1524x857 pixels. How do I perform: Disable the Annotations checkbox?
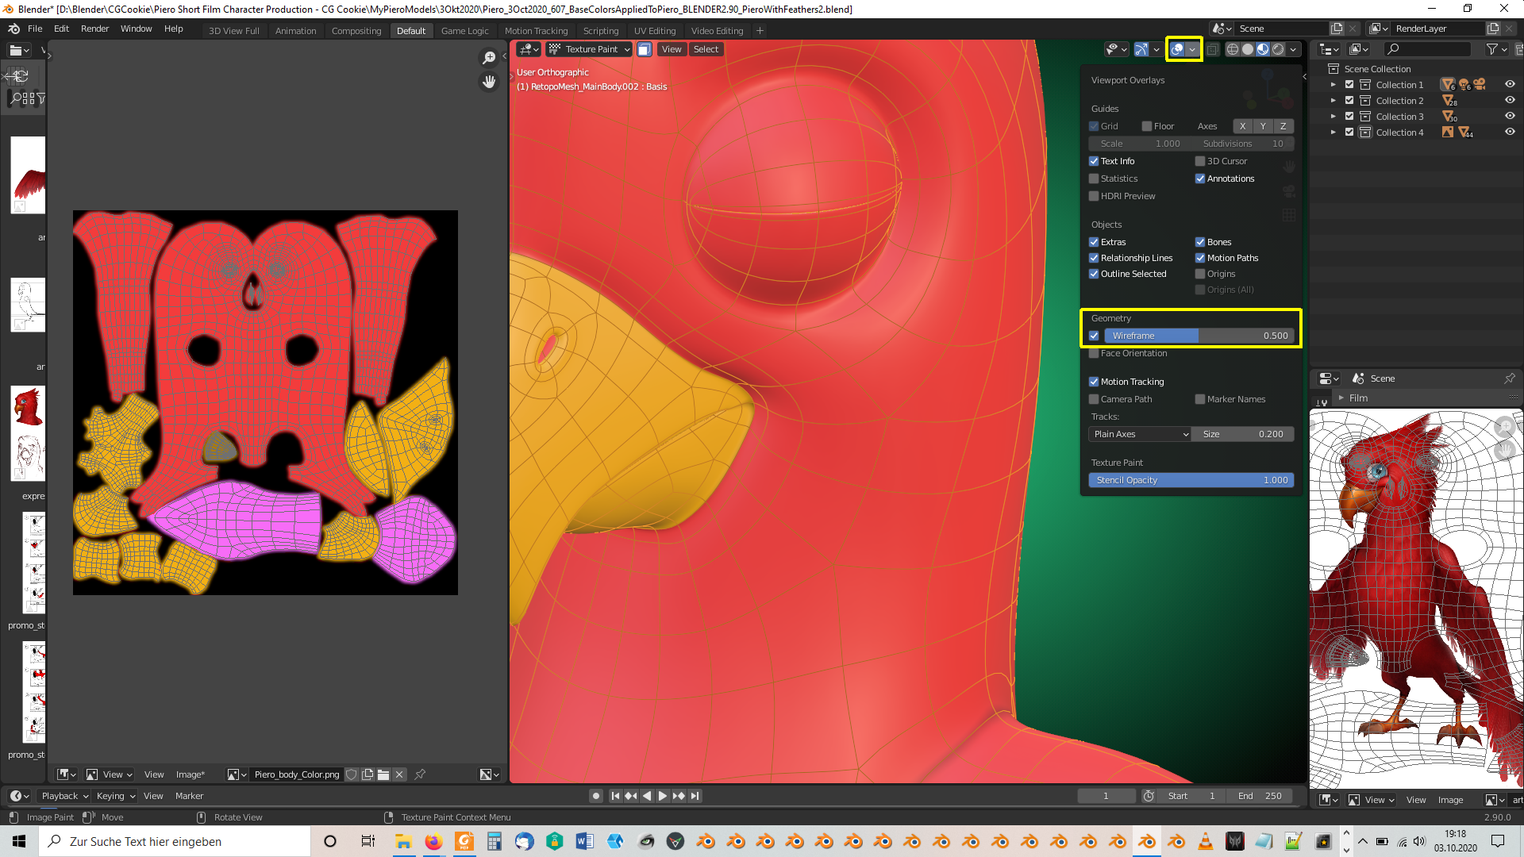coord(1201,179)
